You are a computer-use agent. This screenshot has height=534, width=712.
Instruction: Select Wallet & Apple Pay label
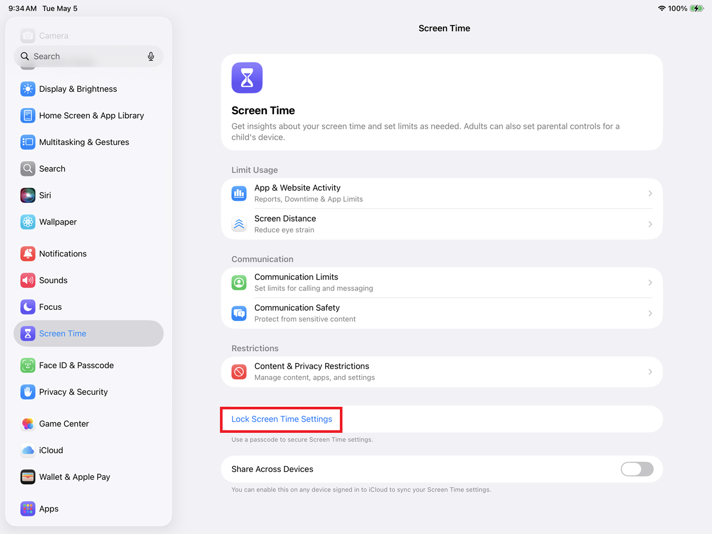(75, 477)
